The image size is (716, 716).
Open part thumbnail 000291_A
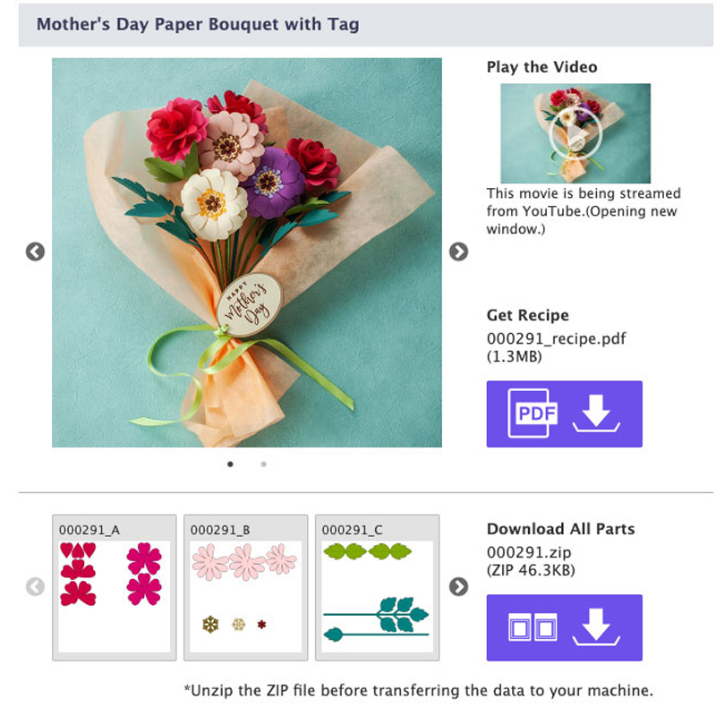115,588
